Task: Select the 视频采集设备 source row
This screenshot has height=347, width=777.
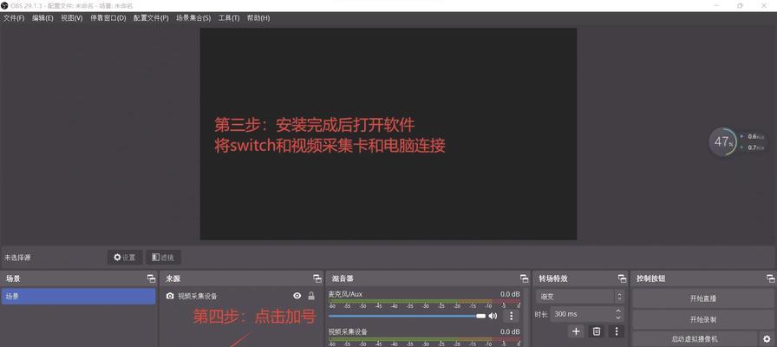Action: (241, 296)
